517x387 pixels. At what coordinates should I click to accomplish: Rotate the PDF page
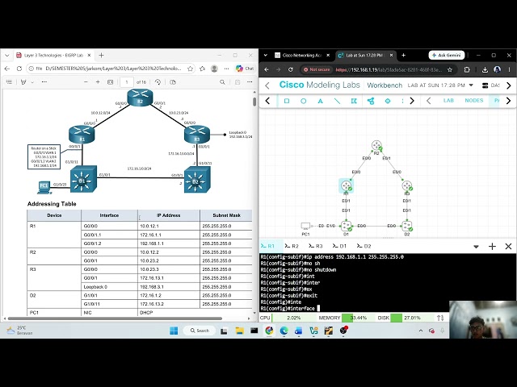[x=158, y=82]
